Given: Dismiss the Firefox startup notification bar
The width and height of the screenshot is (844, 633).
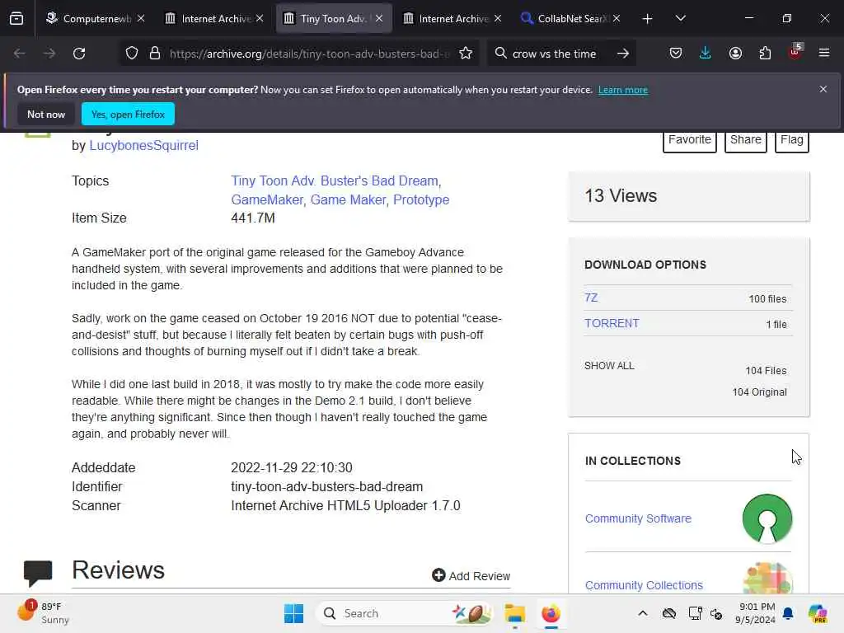Looking at the screenshot, I should 823,89.
